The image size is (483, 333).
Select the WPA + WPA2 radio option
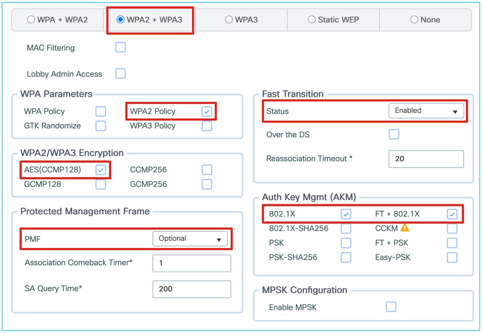point(31,20)
